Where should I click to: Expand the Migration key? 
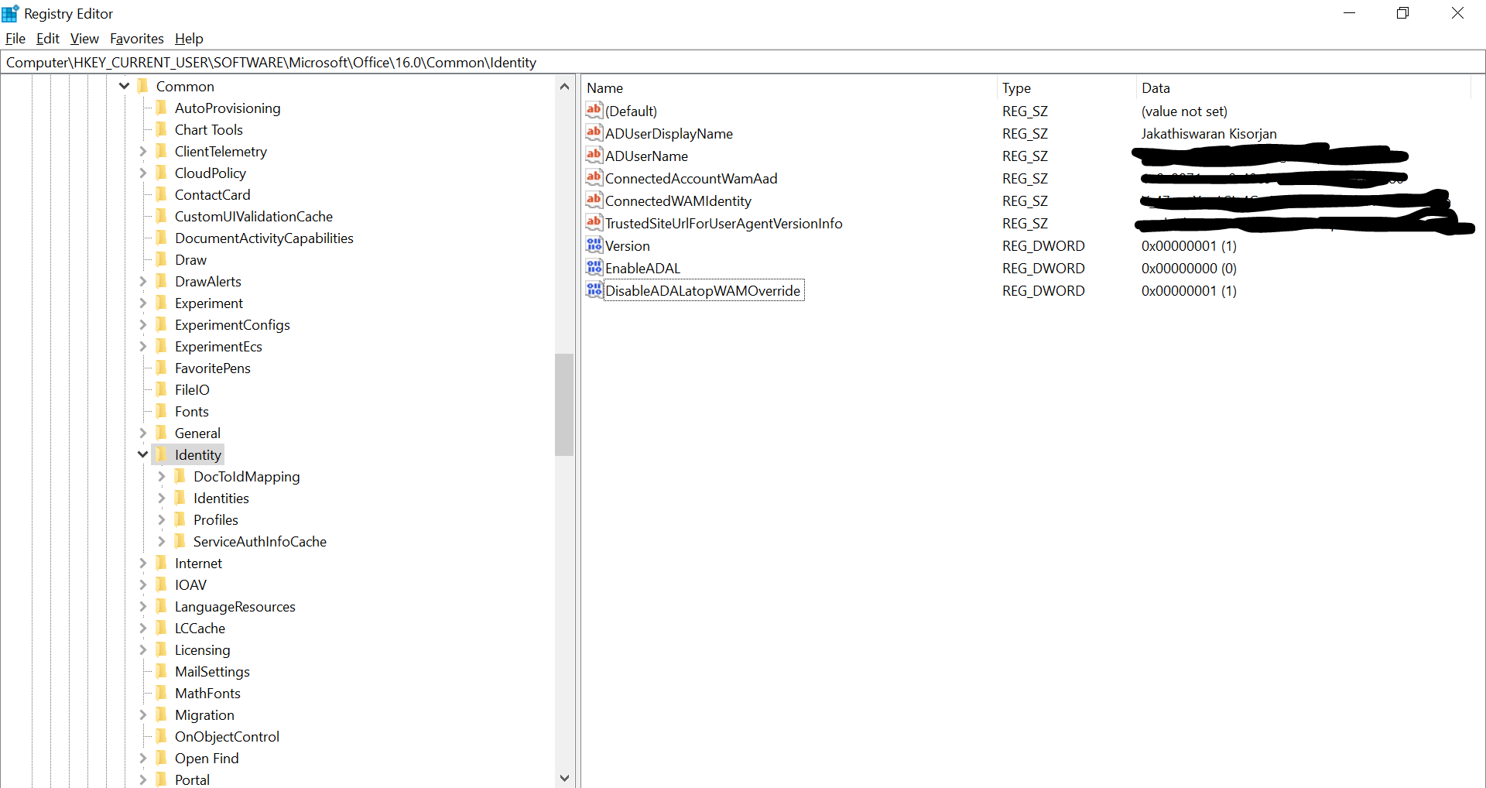tap(142, 714)
